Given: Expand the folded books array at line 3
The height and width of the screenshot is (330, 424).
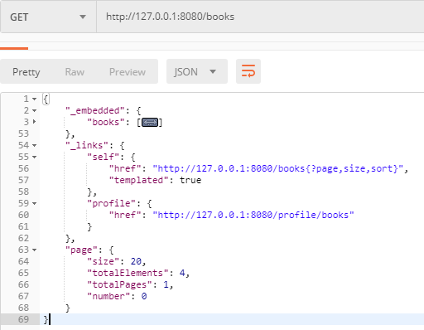Looking at the screenshot, I should coord(34,122).
